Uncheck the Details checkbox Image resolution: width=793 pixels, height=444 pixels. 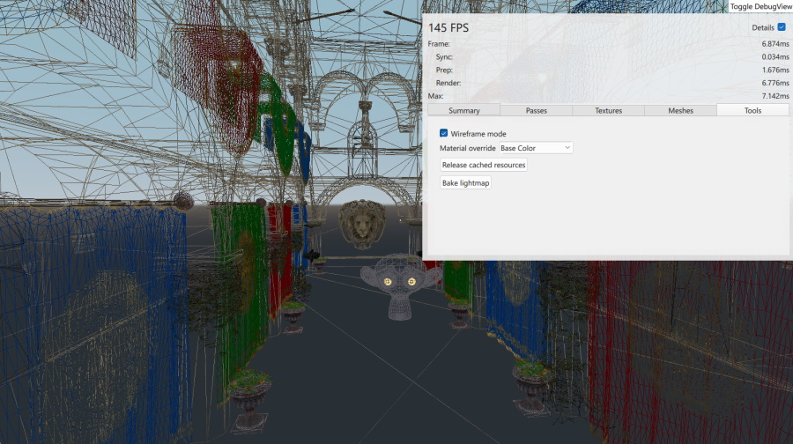(781, 27)
